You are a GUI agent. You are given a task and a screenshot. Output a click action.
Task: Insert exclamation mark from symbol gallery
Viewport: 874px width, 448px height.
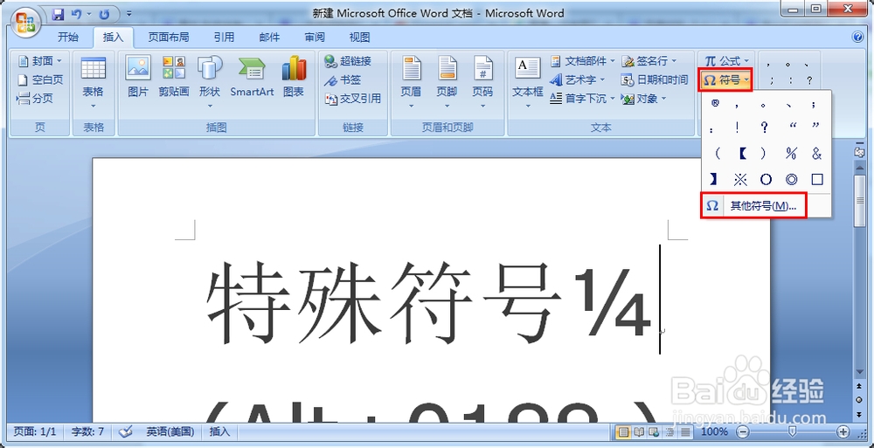pos(738,128)
